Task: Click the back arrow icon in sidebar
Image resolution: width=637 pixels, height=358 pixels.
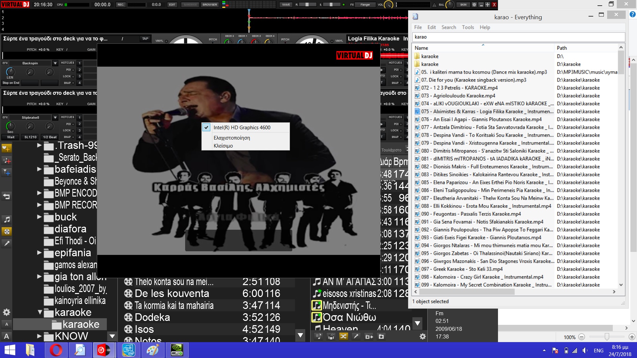Action: click(6, 196)
